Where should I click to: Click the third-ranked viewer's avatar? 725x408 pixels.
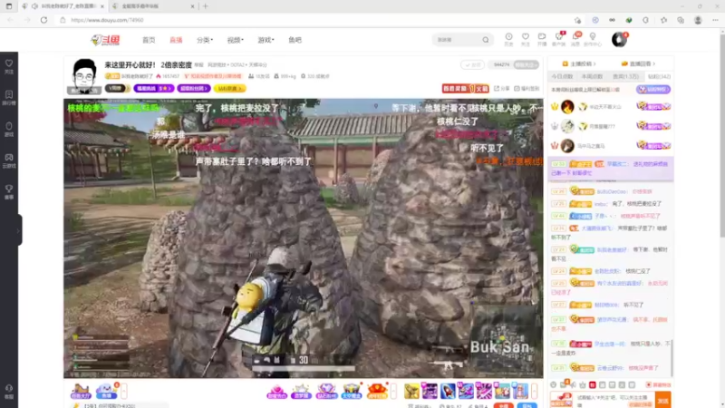(567, 146)
